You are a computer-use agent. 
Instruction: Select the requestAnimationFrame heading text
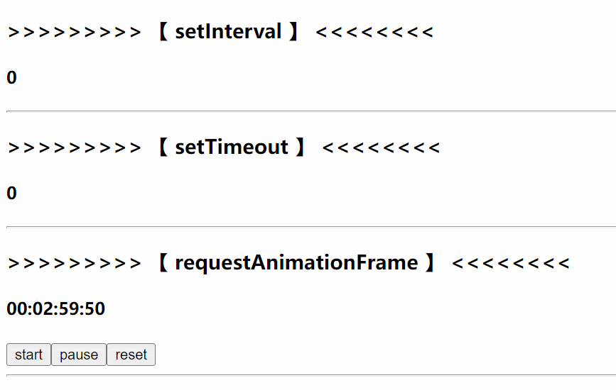click(296, 263)
